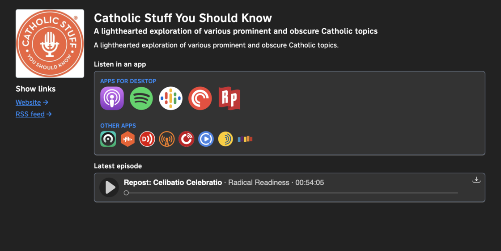This screenshot has width=501, height=251.
Task: Open the yellow sound-wave app icon
Action: [225, 139]
